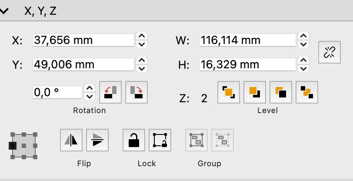Flip the item horizontally
The image size is (353, 181).
point(71,140)
